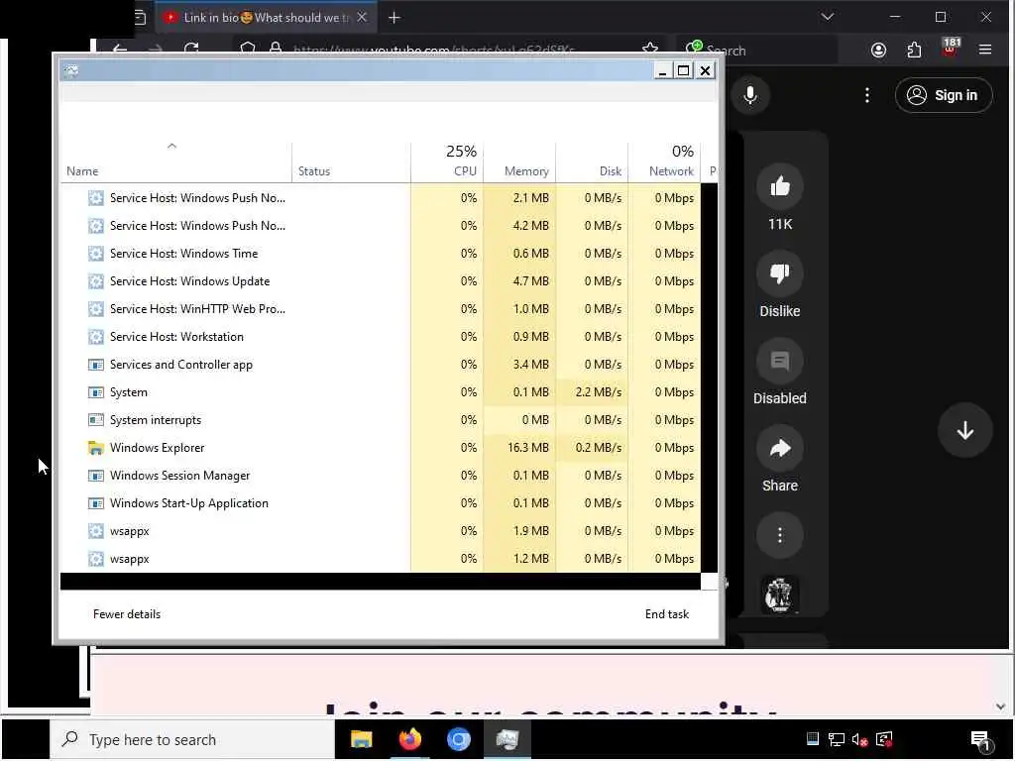The height and width of the screenshot is (761, 1015).
Task: Open the notification center tray icon
Action: [x=980, y=740]
